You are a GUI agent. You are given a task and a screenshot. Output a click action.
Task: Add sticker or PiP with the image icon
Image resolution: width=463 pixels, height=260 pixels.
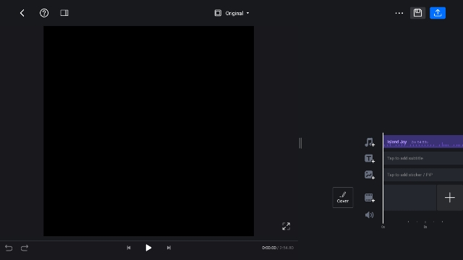370,175
